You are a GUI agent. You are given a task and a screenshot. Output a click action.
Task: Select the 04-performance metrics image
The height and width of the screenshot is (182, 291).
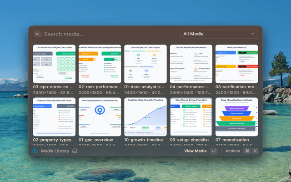pos(191,64)
